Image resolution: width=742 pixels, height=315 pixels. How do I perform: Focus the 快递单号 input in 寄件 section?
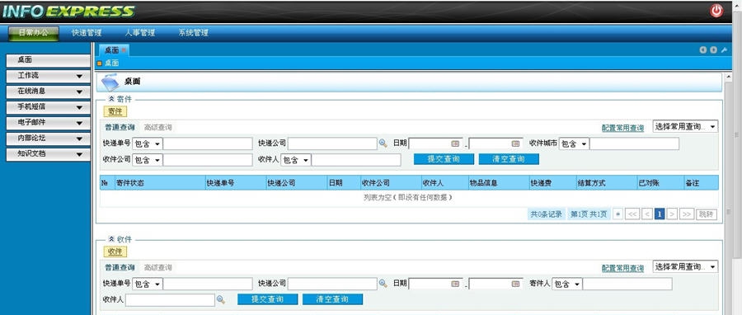[208, 143]
